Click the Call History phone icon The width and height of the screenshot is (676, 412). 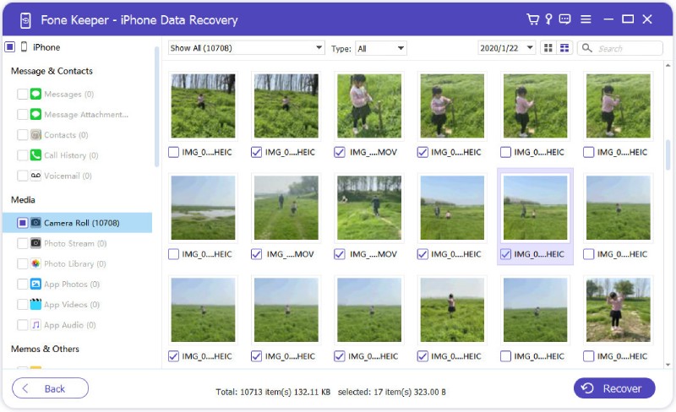(35, 155)
